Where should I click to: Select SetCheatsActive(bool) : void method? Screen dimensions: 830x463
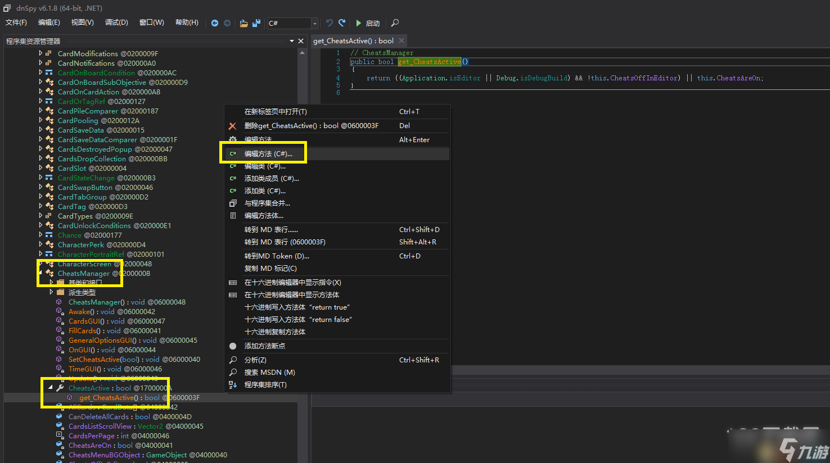tap(134, 359)
